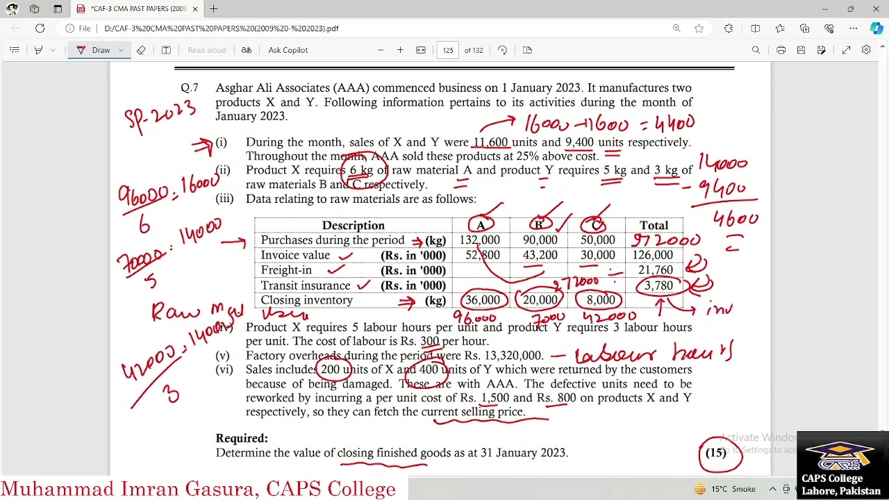Open the Favorites list icon

click(780, 28)
